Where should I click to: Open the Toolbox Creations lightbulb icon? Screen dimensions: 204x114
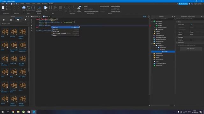point(25,20)
